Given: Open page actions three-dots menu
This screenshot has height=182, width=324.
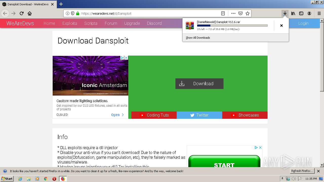Looking at the screenshot, I should [x=233, y=13].
